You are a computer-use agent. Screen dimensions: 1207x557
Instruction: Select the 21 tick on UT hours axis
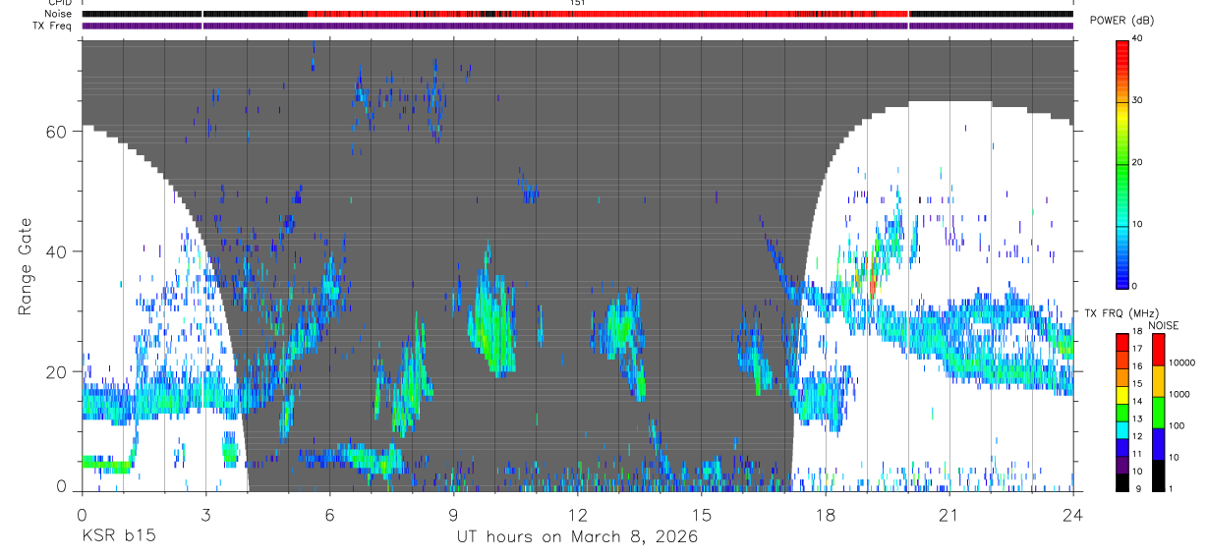point(948,514)
